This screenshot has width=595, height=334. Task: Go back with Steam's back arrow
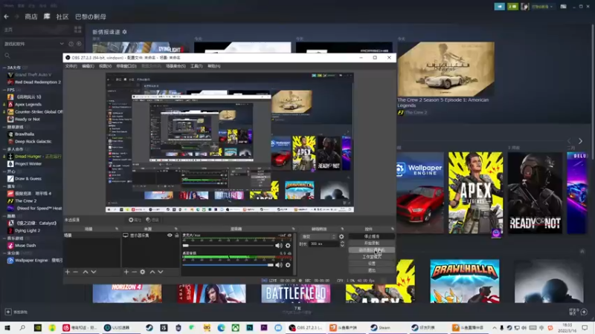tap(6, 16)
